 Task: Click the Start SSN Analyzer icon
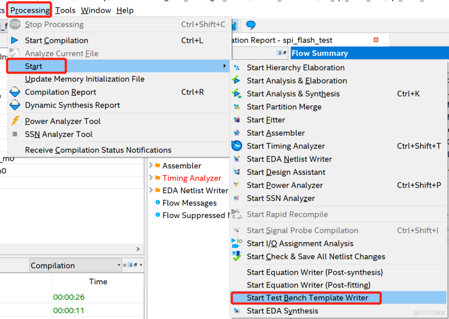[237, 198]
